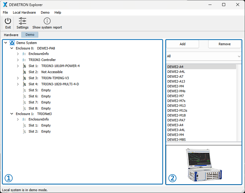Click the Slot 8 empty board icon
Screen dimensions: 245x193
pyautogui.click(x=25, y=108)
